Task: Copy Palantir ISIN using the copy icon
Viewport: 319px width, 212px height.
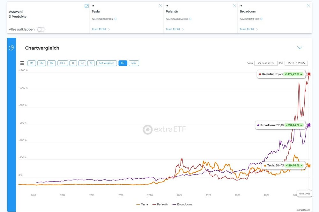Action: (x=190, y=19)
